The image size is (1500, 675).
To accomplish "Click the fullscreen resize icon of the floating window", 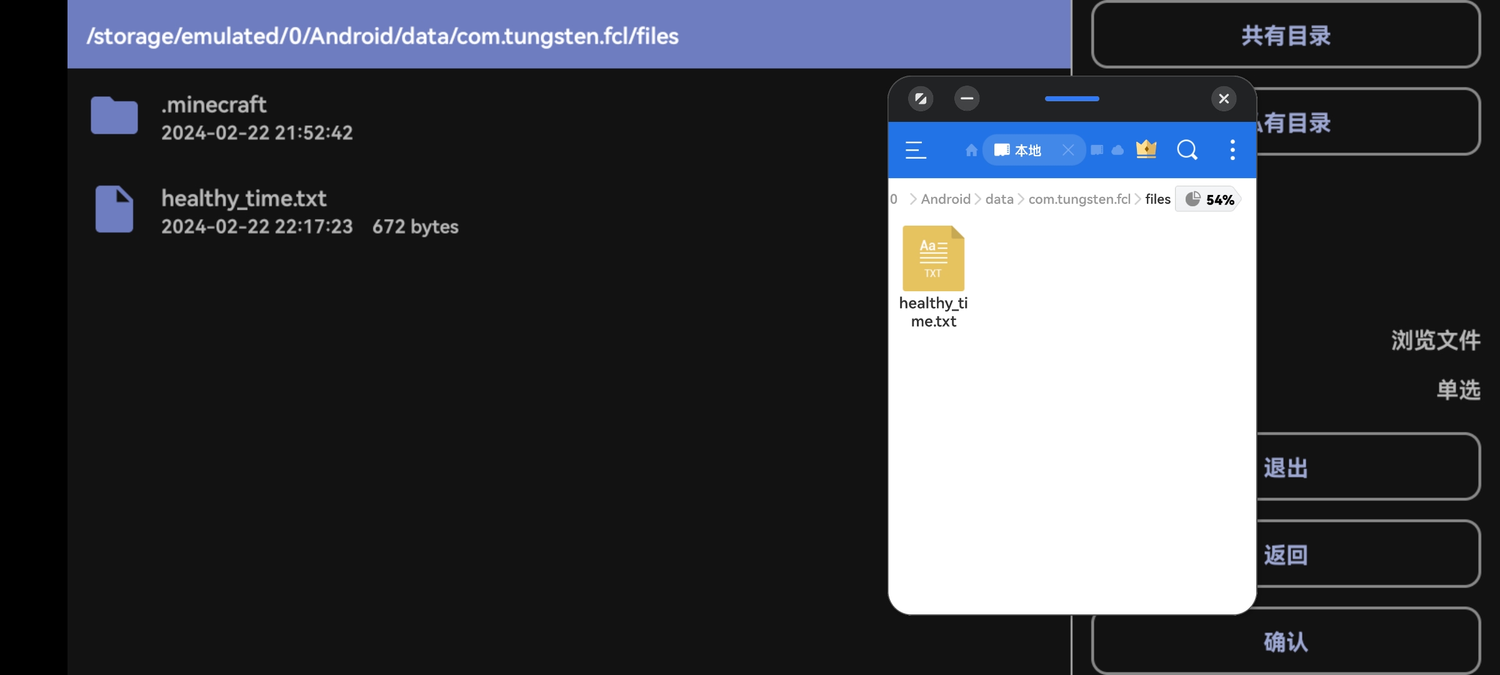I will pyautogui.click(x=921, y=99).
